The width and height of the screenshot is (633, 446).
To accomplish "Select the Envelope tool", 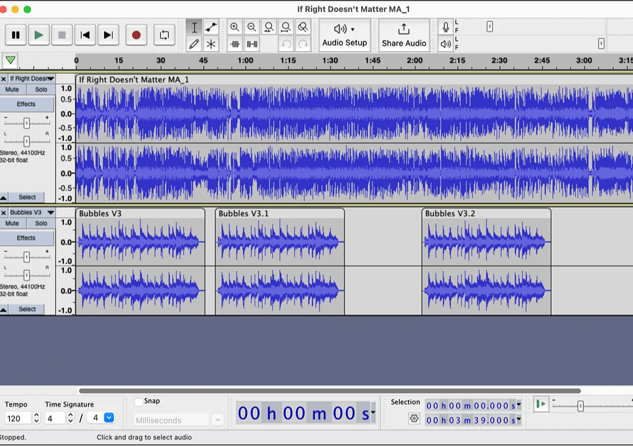I will pyautogui.click(x=211, y=27).
